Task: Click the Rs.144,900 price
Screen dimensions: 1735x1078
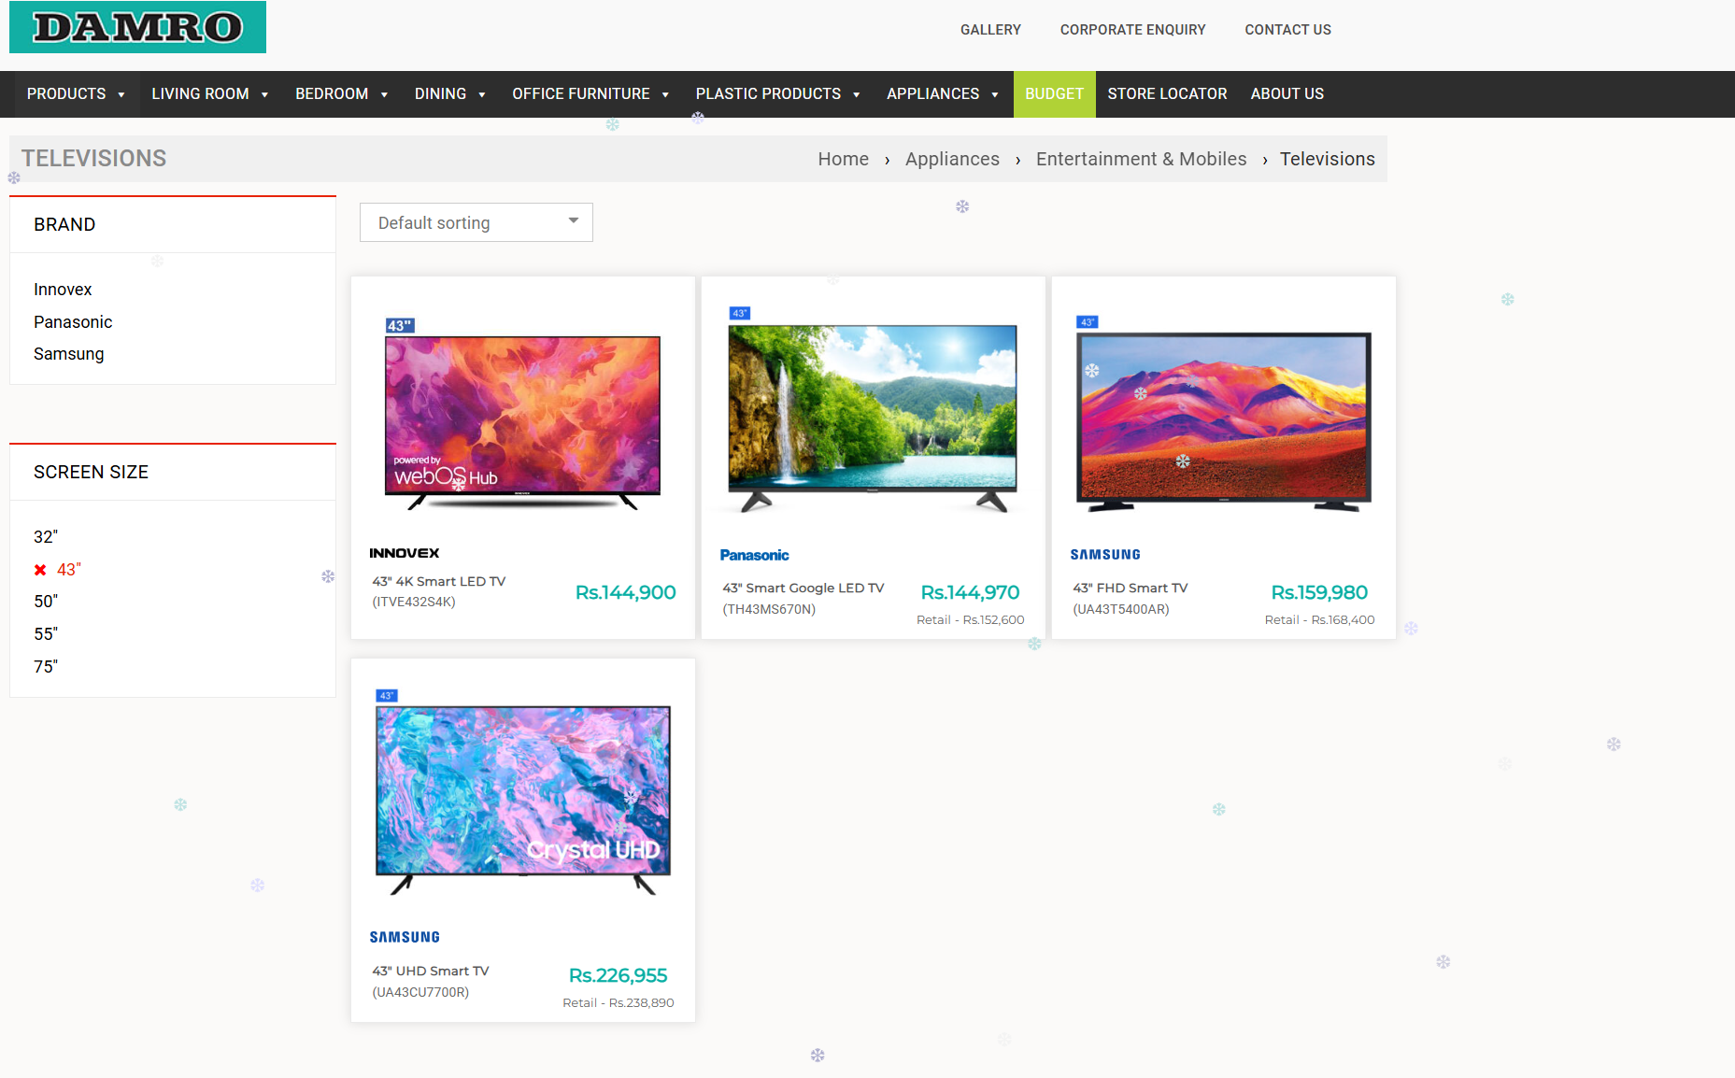Action: point(626,592)
